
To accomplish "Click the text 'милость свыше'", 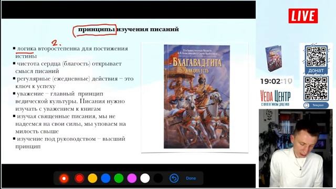I will [37, 131].
